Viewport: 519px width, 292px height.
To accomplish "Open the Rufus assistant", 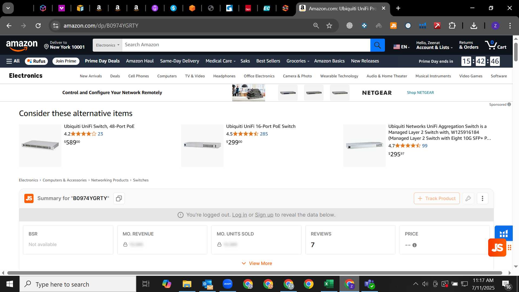I will 36,61.
